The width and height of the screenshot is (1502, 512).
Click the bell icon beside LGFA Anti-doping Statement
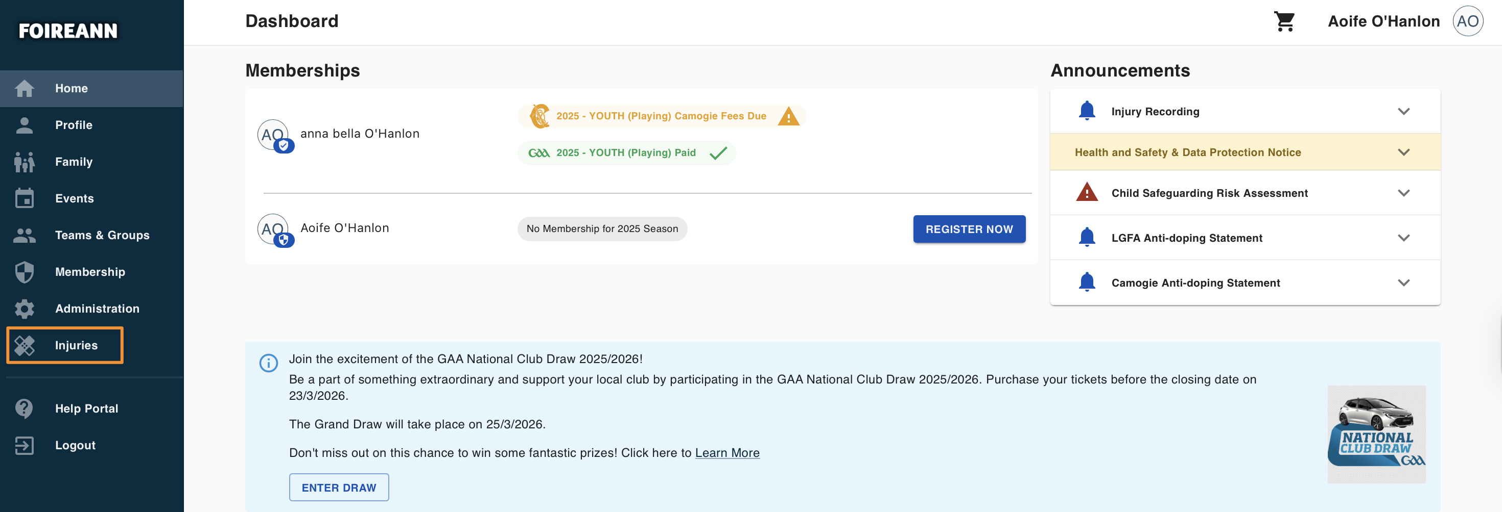[x=1087, y=237]
